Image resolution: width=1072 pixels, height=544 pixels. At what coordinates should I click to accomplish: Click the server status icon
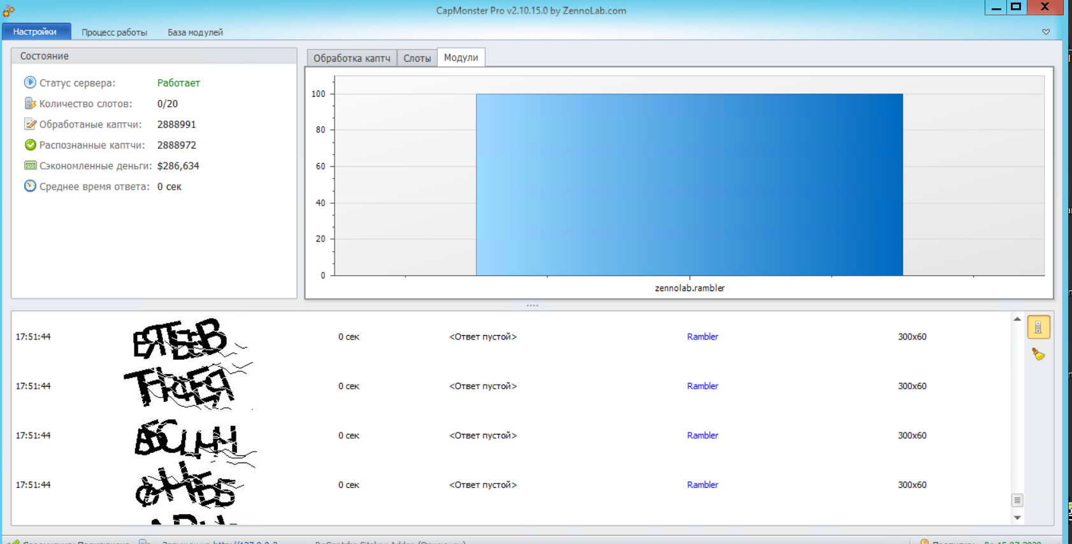point(30,82)
